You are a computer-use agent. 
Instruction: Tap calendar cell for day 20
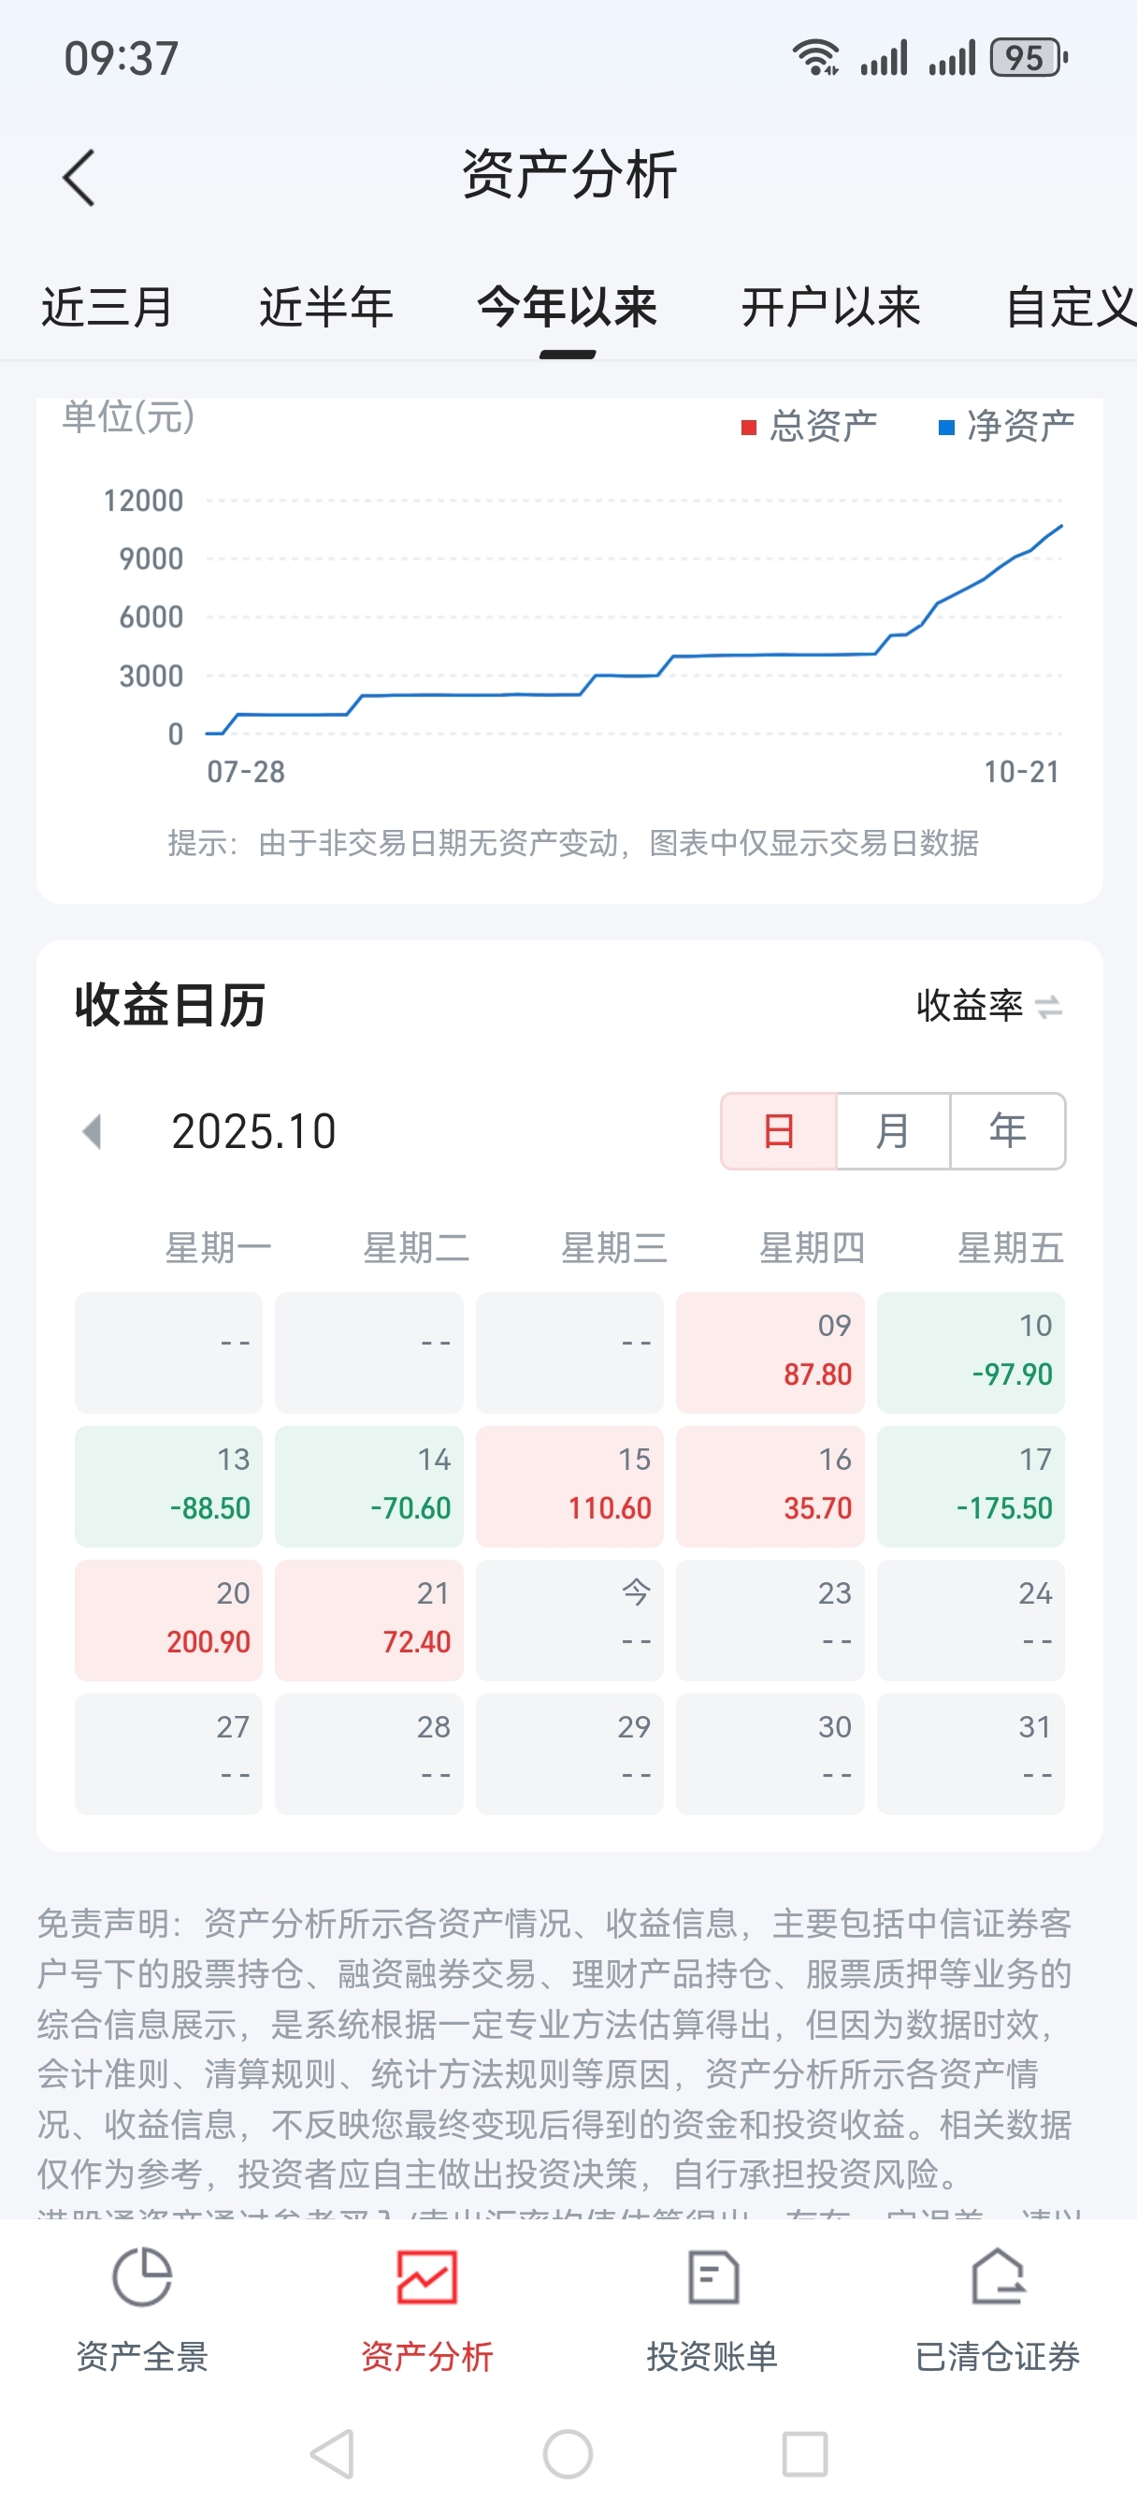169,1619
